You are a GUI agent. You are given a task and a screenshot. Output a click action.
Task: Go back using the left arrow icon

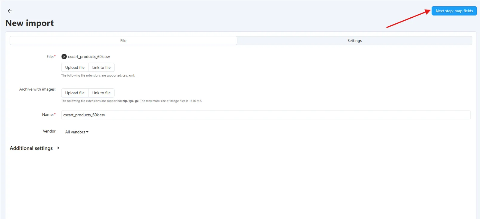10,11
